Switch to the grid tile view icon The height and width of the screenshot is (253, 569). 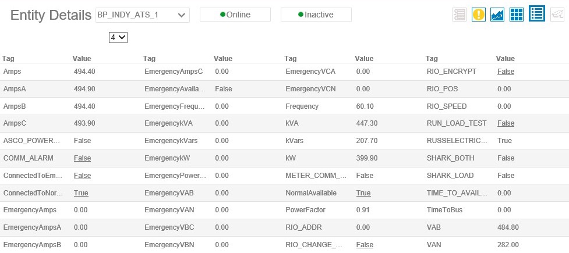point(517,15)
